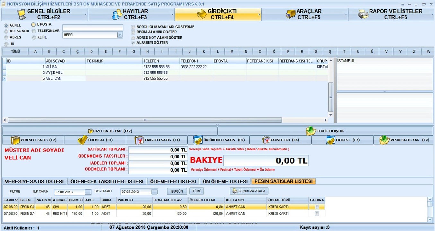Enable BORCU OLMAYANLARI GÖSTERME checkbox
The image size is (435, 231).
[x=133, y=27]
